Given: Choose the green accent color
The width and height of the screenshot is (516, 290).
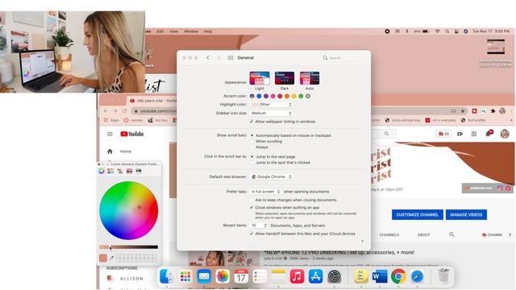Looking at the screenshot, I should point(301,96).
